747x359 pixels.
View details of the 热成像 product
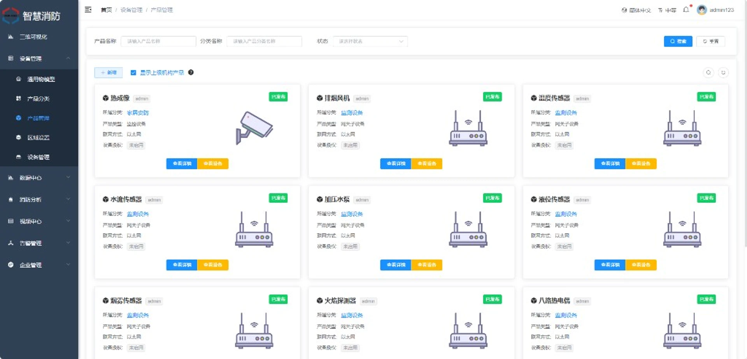(182, 164)
